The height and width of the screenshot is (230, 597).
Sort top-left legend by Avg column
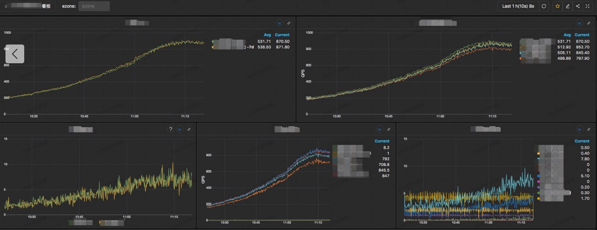click(267, 35)
